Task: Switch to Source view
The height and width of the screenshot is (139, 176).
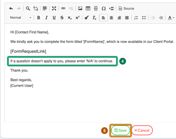Action: [x=126, y=8]
